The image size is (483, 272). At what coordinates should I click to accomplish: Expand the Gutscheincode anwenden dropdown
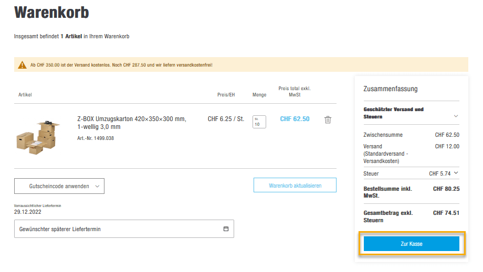[x=59, y=186]
